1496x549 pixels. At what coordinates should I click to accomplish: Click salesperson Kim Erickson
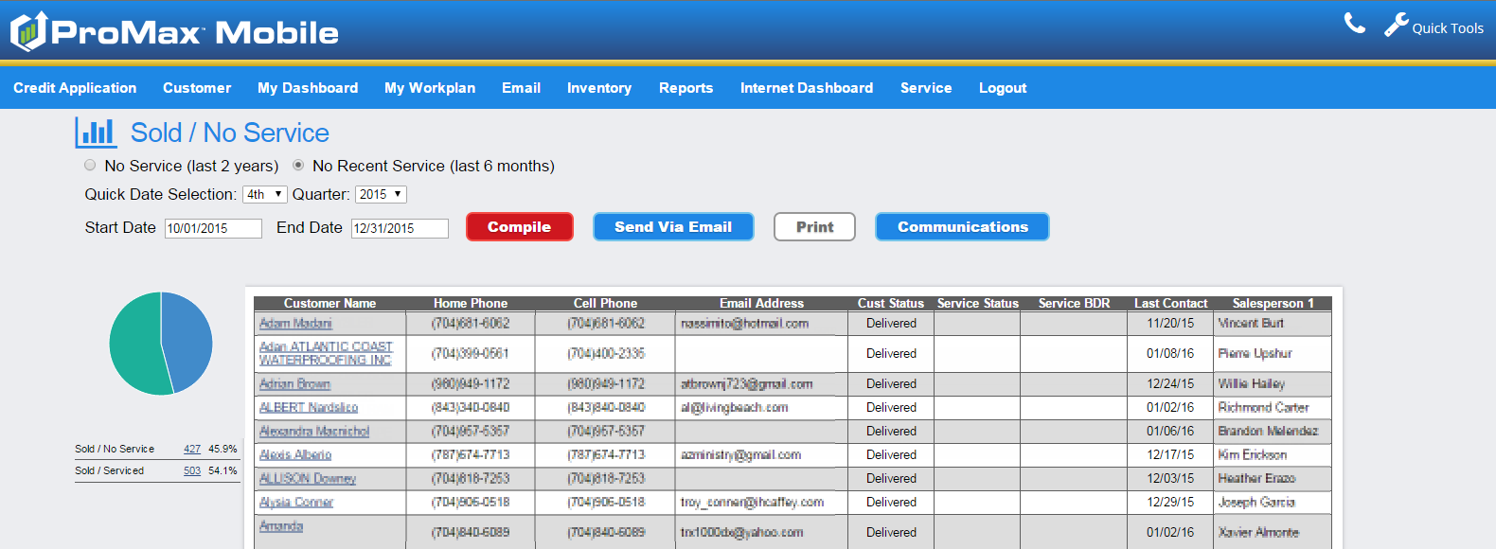pyautogui.click(x=1252, y=455)
